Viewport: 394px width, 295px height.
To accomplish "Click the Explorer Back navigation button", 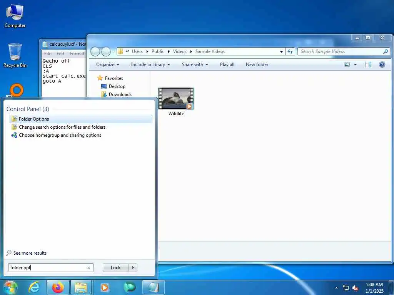I will coord(95,51).
